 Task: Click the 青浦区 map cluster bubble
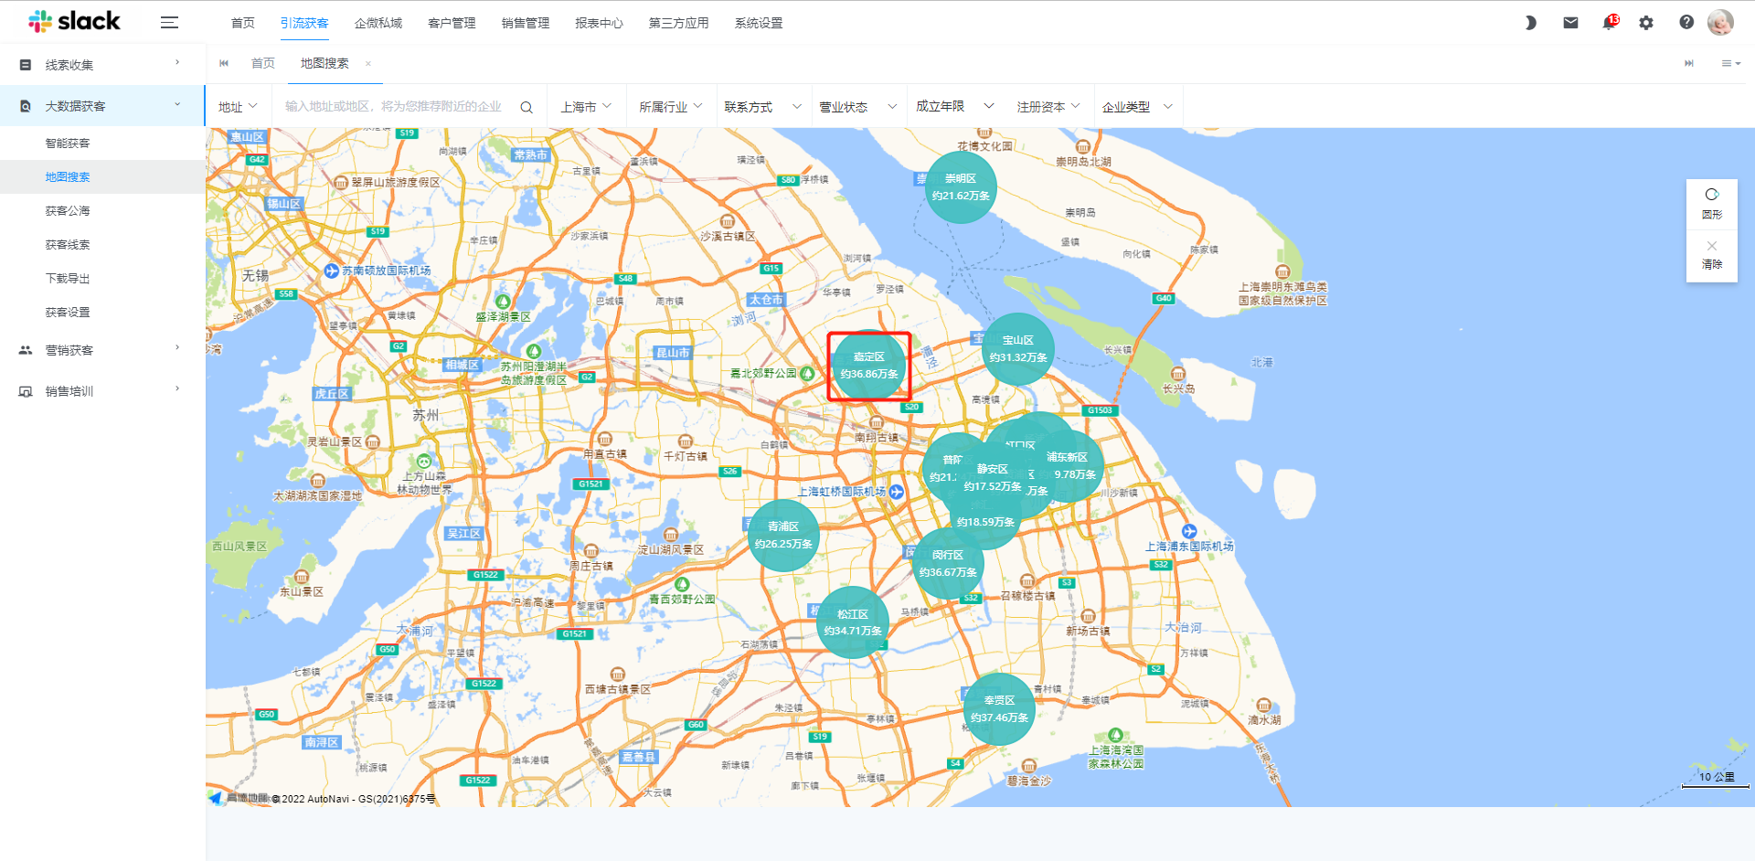coord(783,536)
